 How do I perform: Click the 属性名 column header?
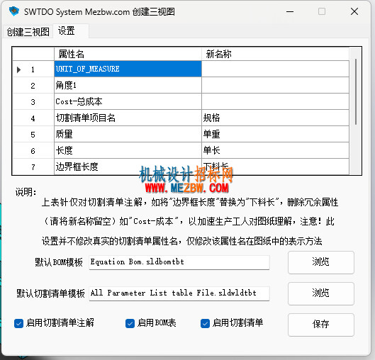[128, 54]
